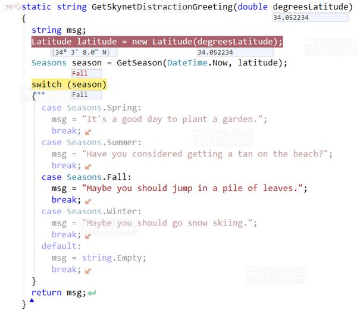Screen dimensions: 357x310
Task: Click 'static' keyword on line 79
Action: click(36, 7)
